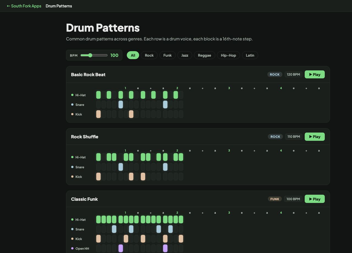352x253 pixels.
Task: Click the 100 BPM badge on Classic Funk
Action: click(x=293, y=199)
